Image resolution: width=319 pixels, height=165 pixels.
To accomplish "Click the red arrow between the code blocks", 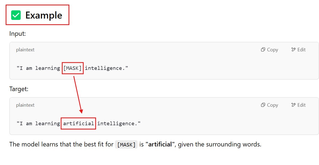I will point(78,95).
